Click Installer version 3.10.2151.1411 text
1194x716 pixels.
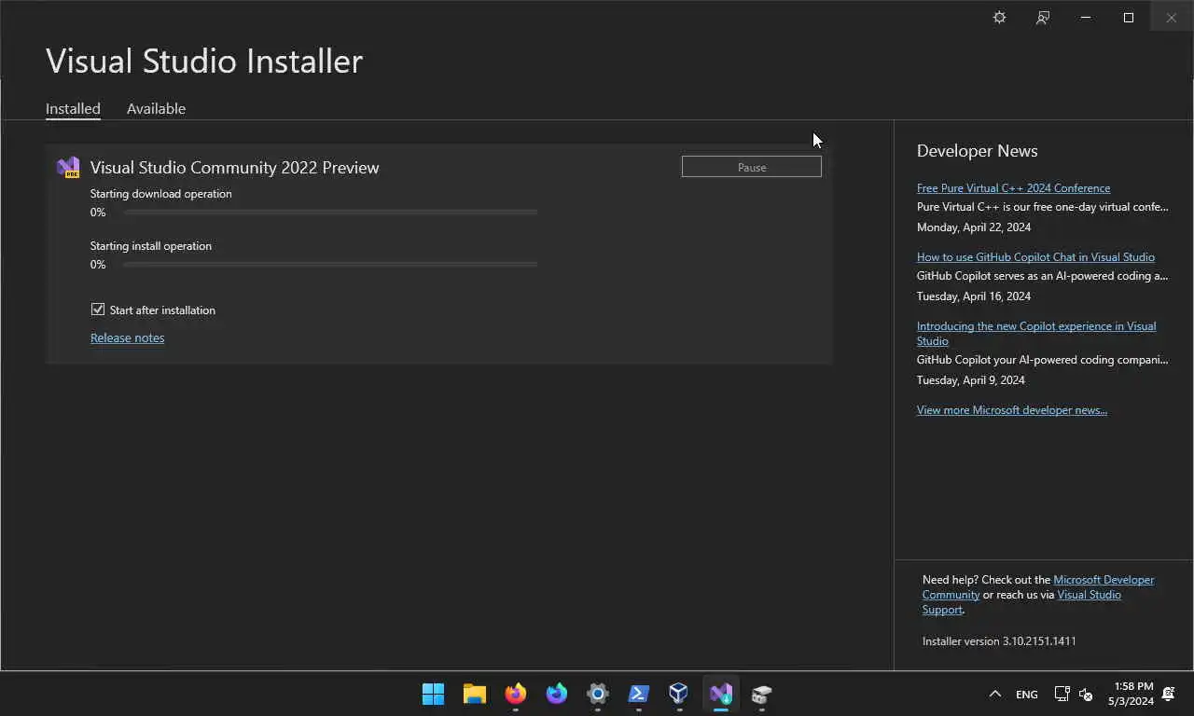[999, 641]
